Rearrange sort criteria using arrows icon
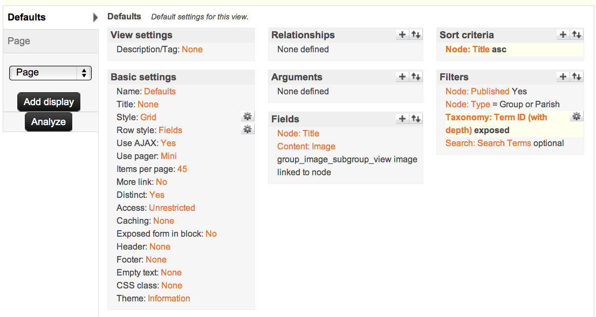 coord(577,35)
